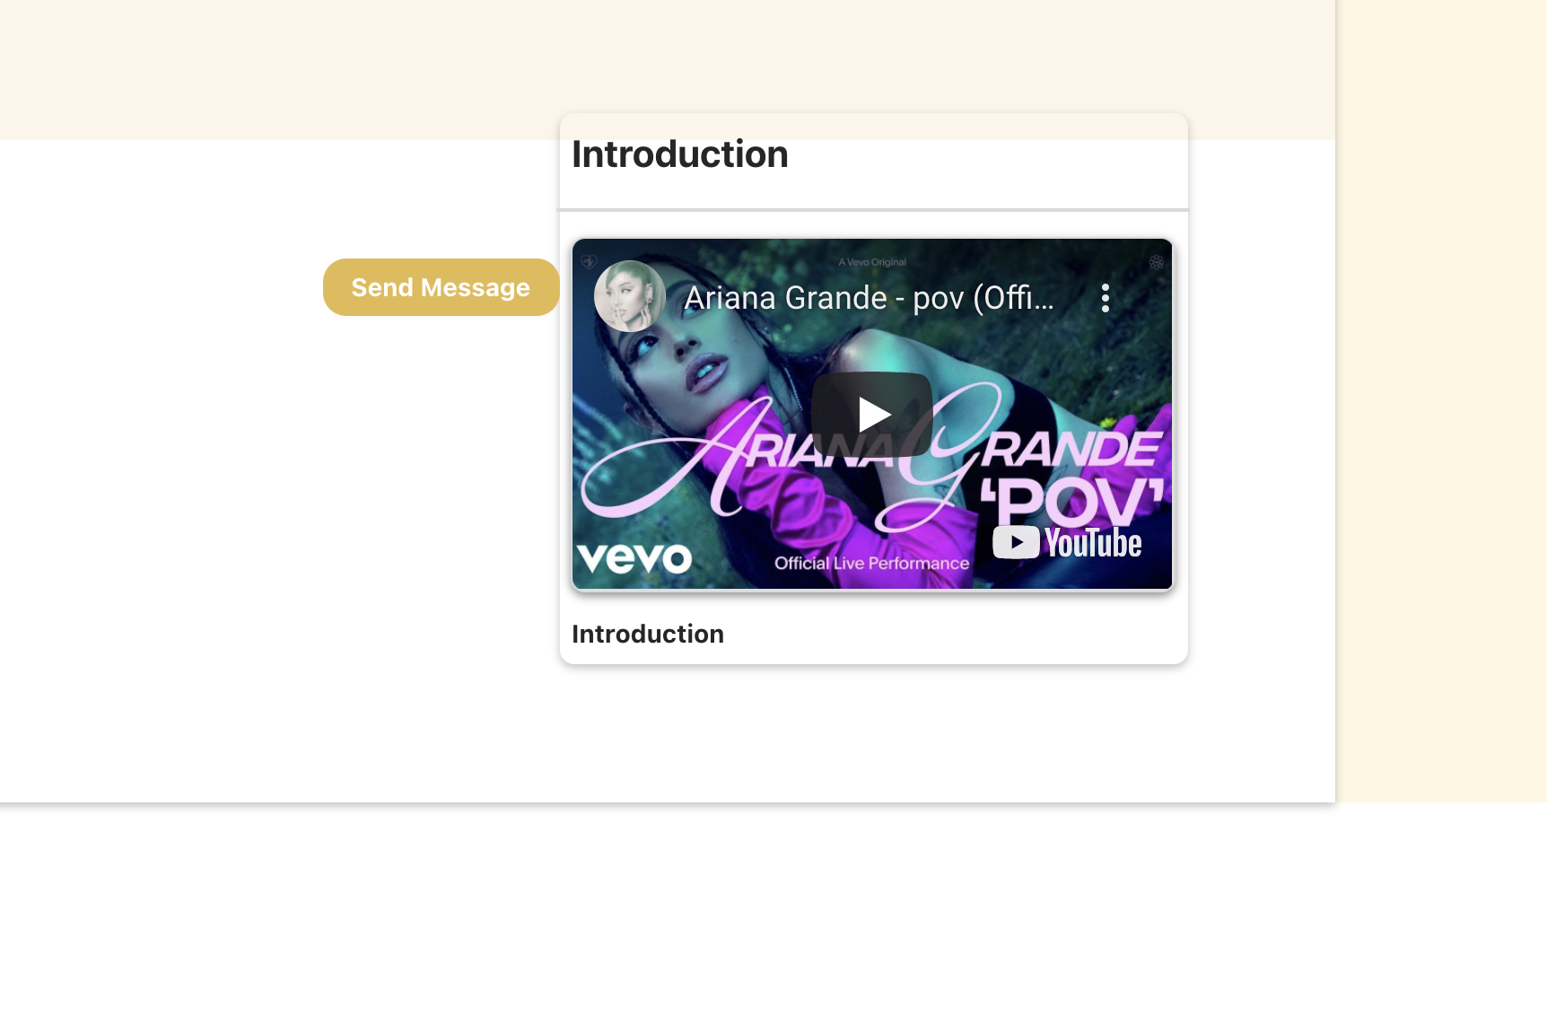Viewport: 1547px width, 1034px height.
Task: Open the video's three-dot options menu
Action: (x=1106, y=298)
